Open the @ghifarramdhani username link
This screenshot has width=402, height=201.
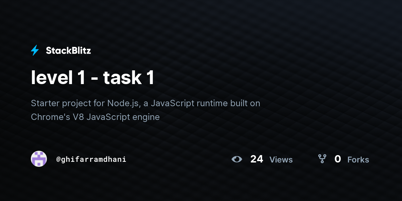[x=91, y=159]
